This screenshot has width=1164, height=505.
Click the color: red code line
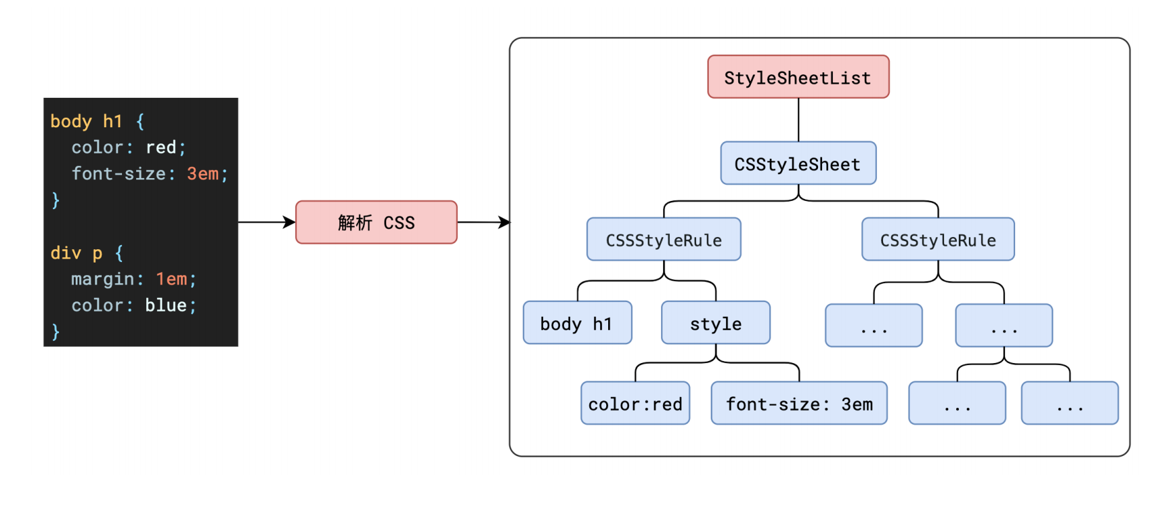point(129,147)
